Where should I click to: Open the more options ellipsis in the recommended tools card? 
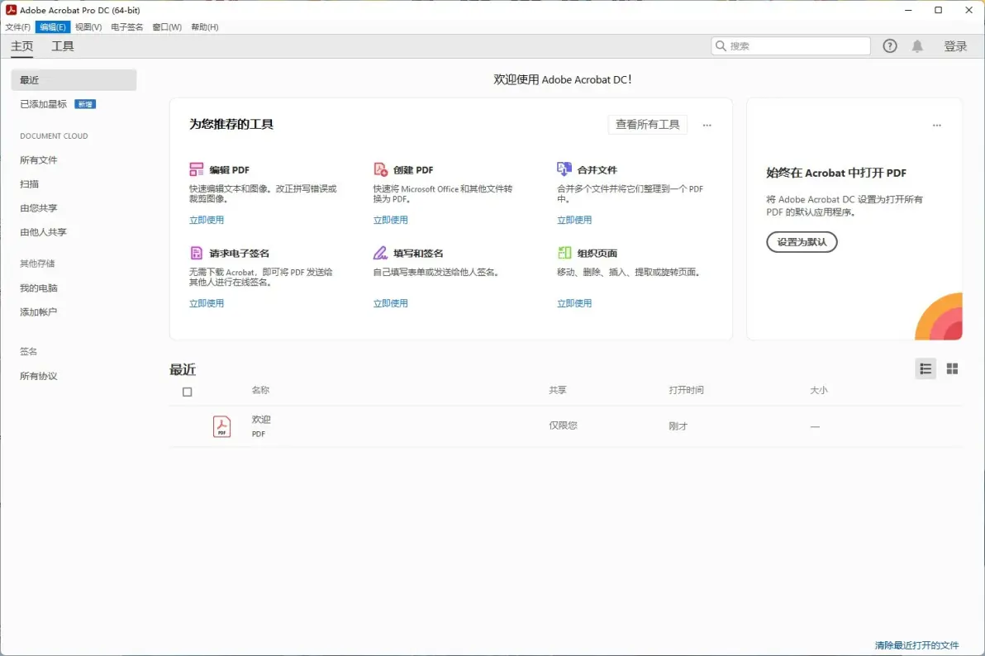click(x=707, y=125)
